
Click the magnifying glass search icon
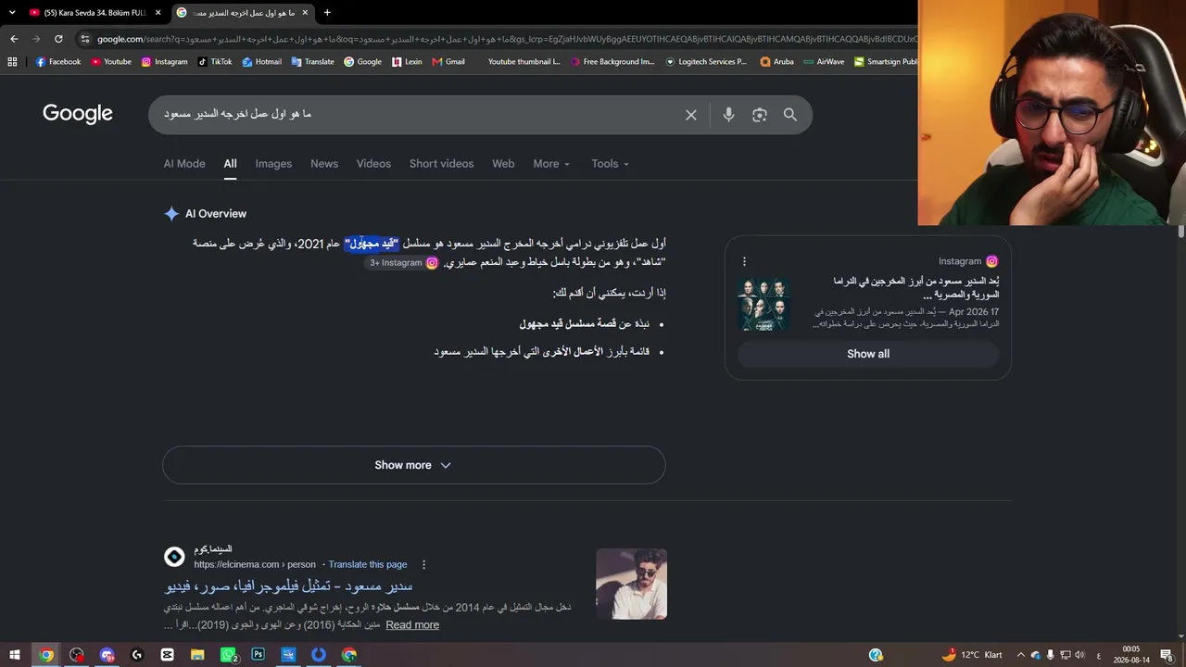click(790, 115)
